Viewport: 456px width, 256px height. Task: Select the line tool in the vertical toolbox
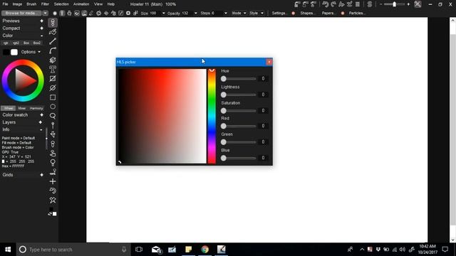coord(53,41)
